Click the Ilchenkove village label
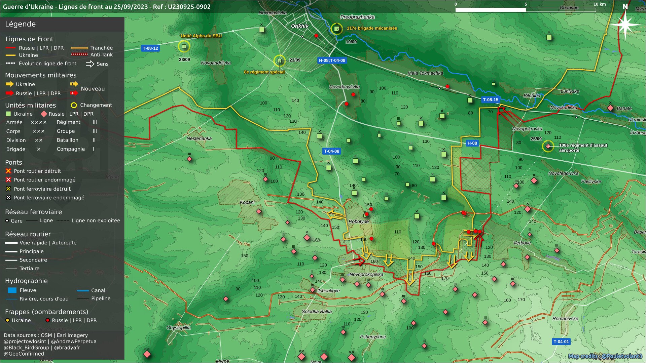The image size is (646, 363). (x=328, y=291)
